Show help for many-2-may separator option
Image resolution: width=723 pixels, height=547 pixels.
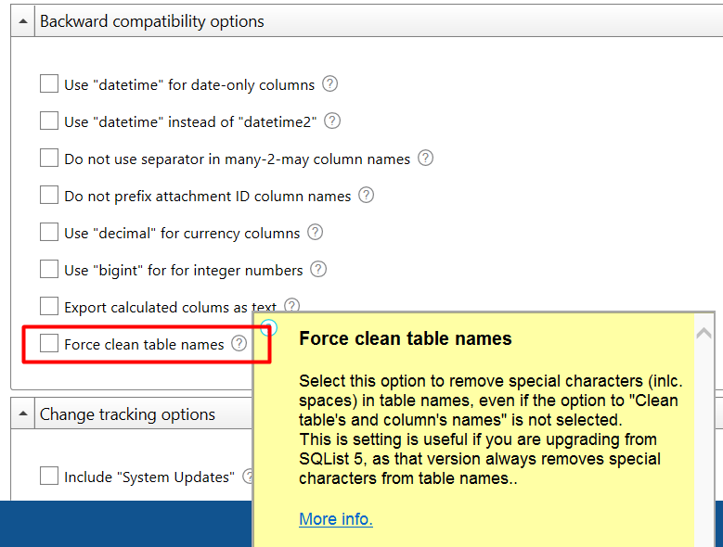425,158
